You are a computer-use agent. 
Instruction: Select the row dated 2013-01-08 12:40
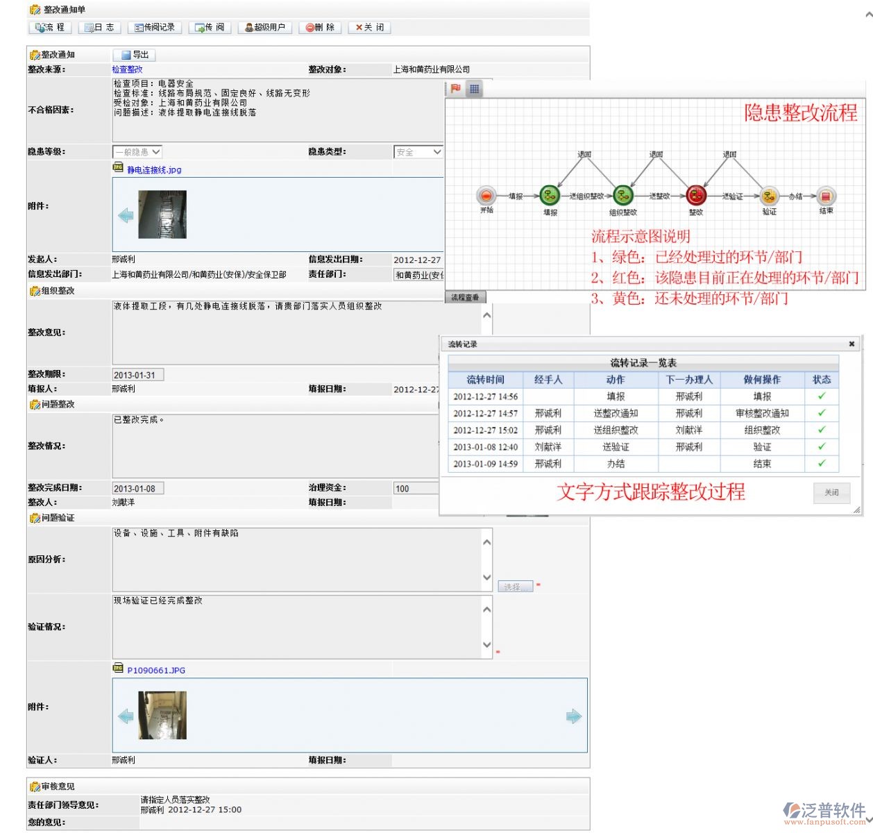(x=643, y=447)
